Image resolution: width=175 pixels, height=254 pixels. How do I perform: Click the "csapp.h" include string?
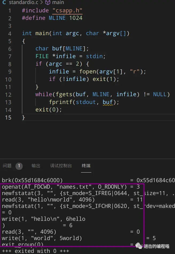click(x=67, y=10)
